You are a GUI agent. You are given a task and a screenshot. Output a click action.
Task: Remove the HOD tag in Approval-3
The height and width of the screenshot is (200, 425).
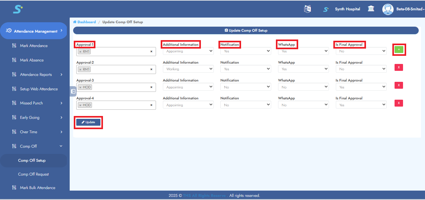tap(80, 87)
